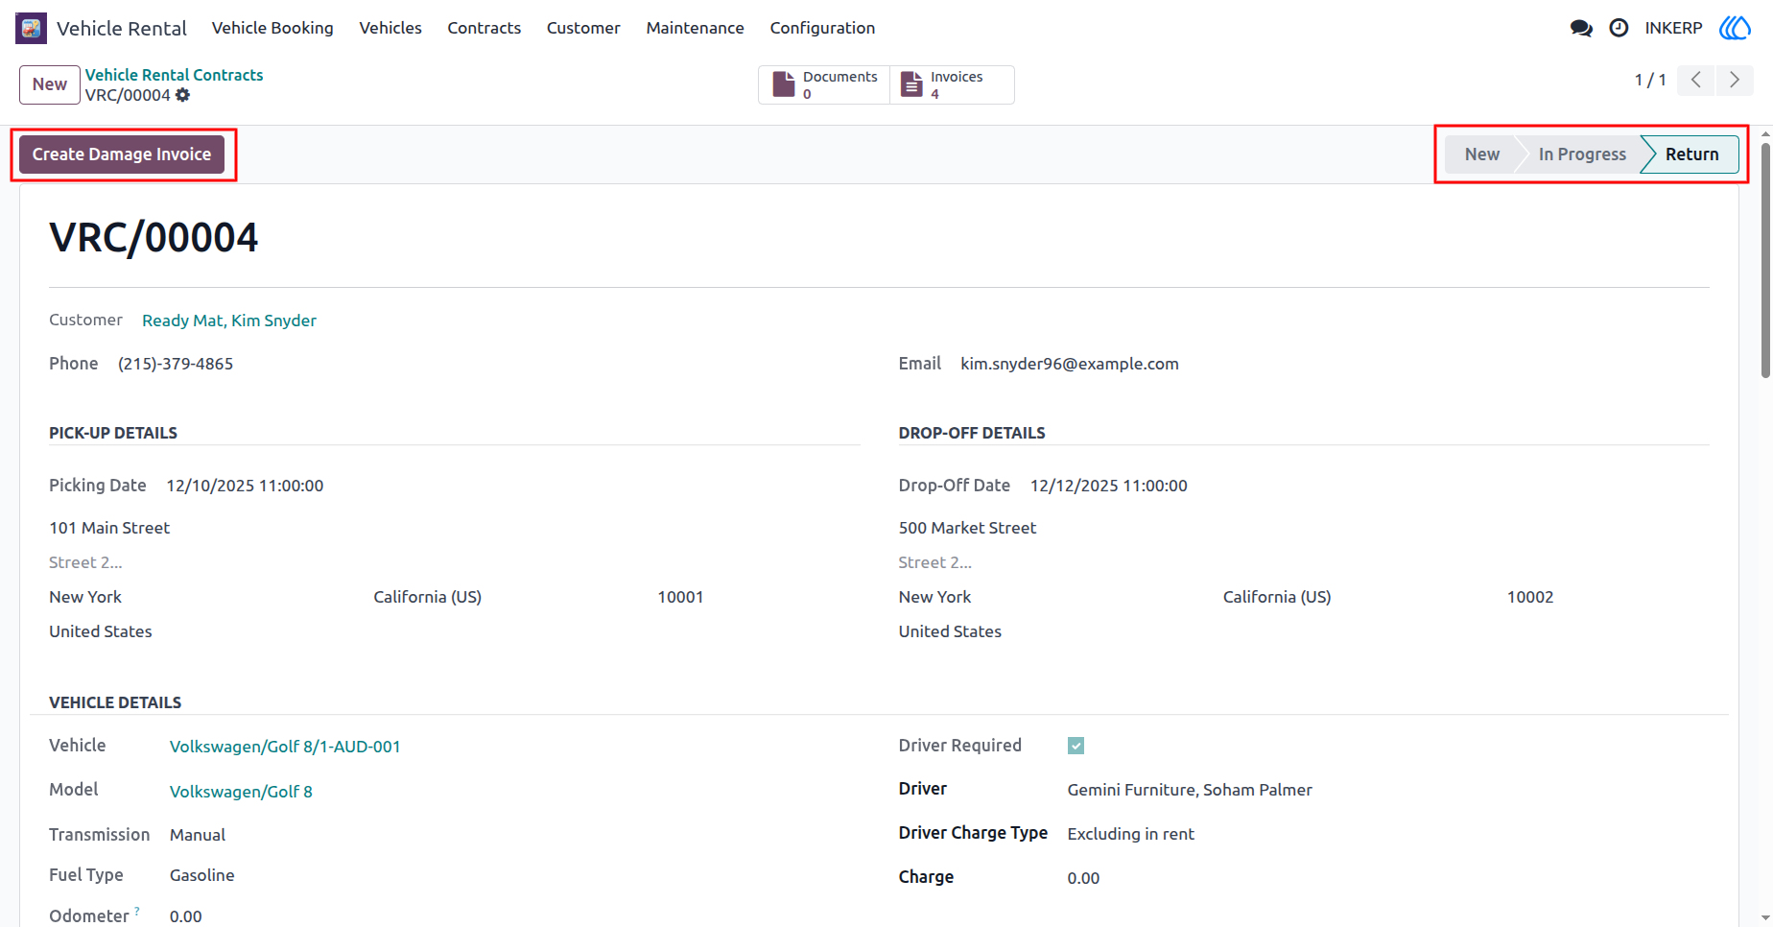Click the Odometer help question mark
The image size is (1773, 927).
137,910
